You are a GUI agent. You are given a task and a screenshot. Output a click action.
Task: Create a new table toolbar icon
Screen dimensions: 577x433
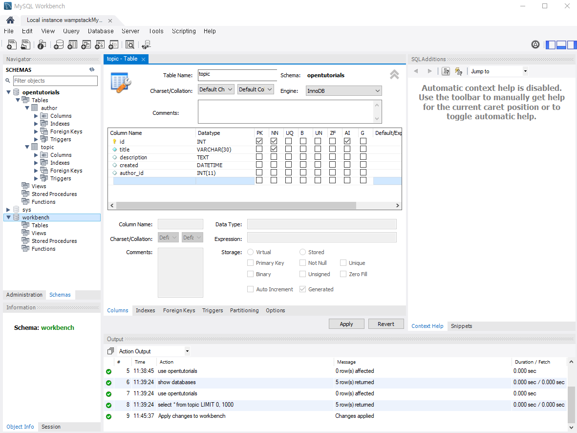[x=72, y=44]
